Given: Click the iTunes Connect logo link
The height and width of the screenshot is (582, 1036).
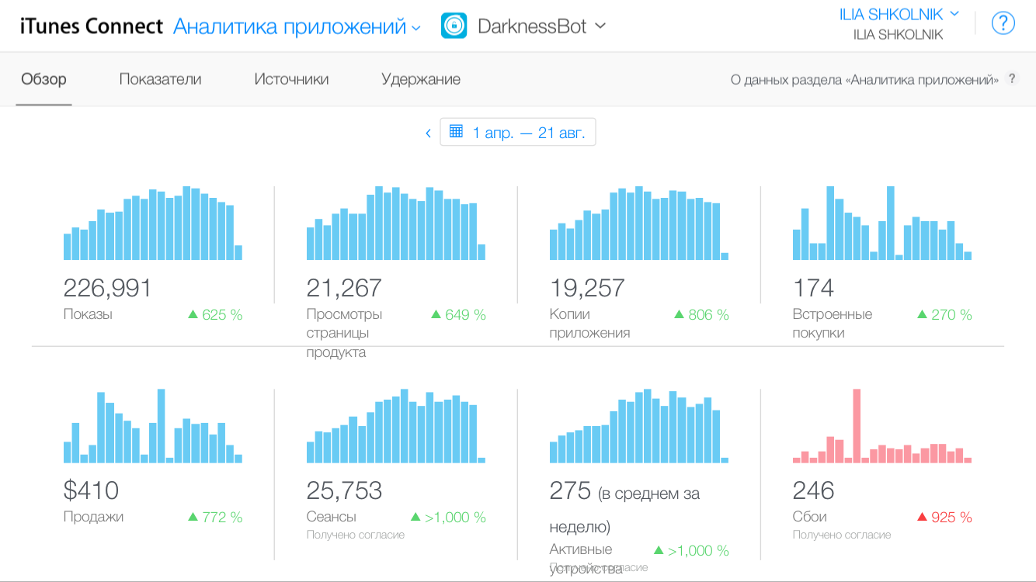Looking at the screenshot, I should click(92, 26).
